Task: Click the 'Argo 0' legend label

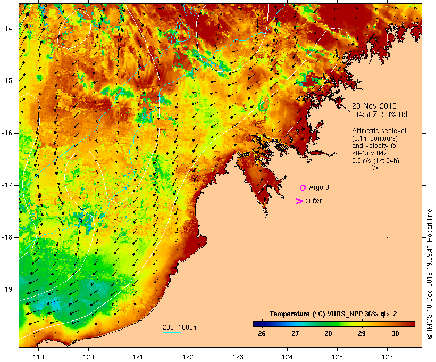Action: coord(319,187)
